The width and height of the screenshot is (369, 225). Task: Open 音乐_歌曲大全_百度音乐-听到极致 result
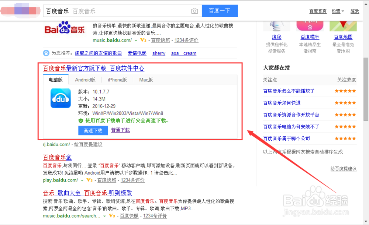[87, 193]
